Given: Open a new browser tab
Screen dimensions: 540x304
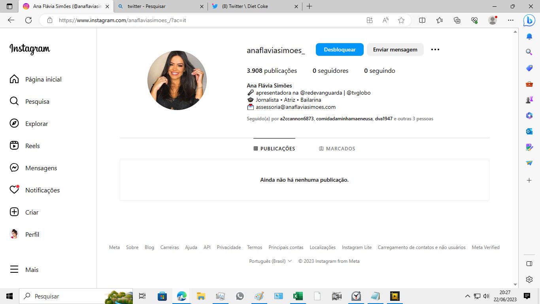Looking at the screenshot, I should (x=309, y=6).
